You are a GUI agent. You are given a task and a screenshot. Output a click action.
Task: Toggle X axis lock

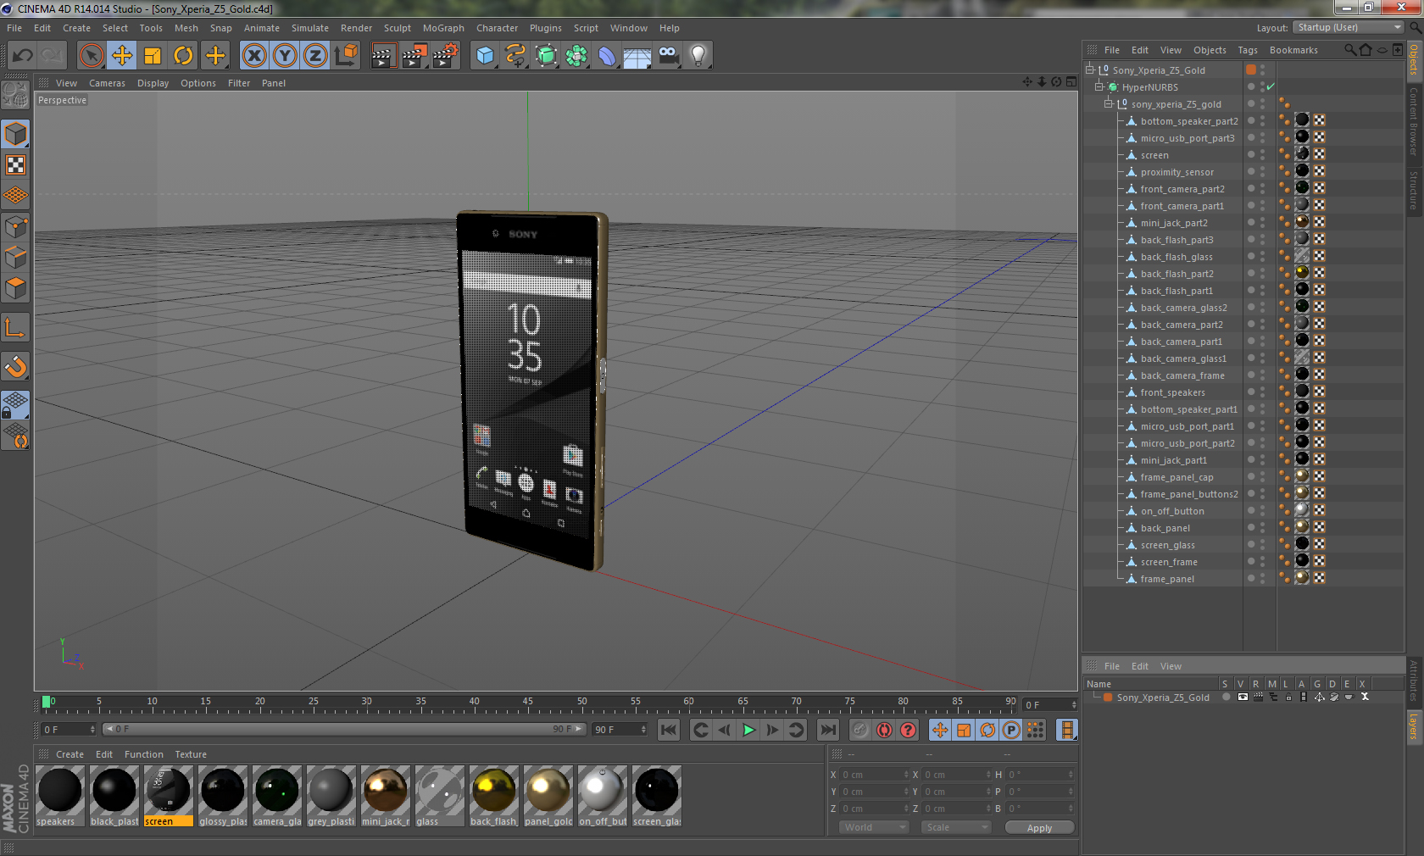pyautogui.click(x=254, y=56)
